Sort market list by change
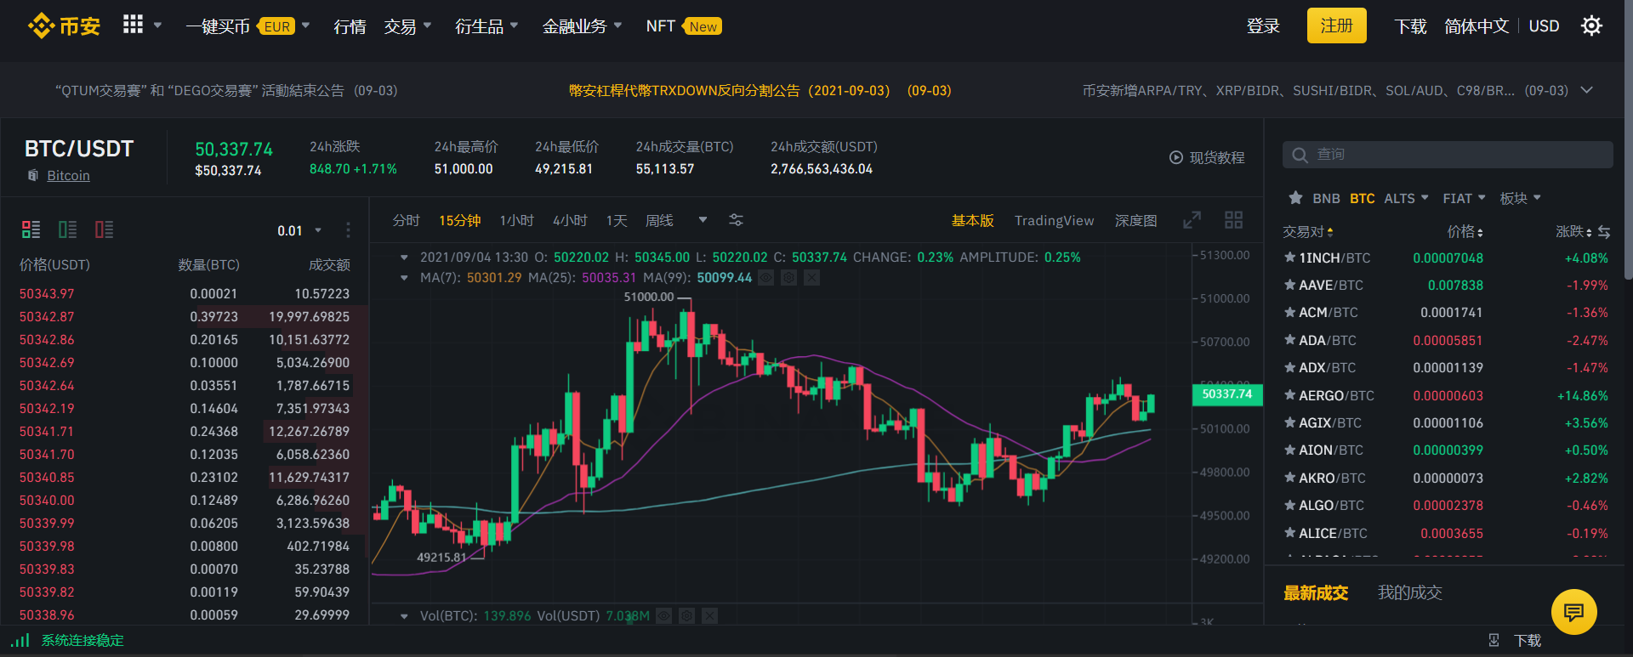 point(1573,231)
